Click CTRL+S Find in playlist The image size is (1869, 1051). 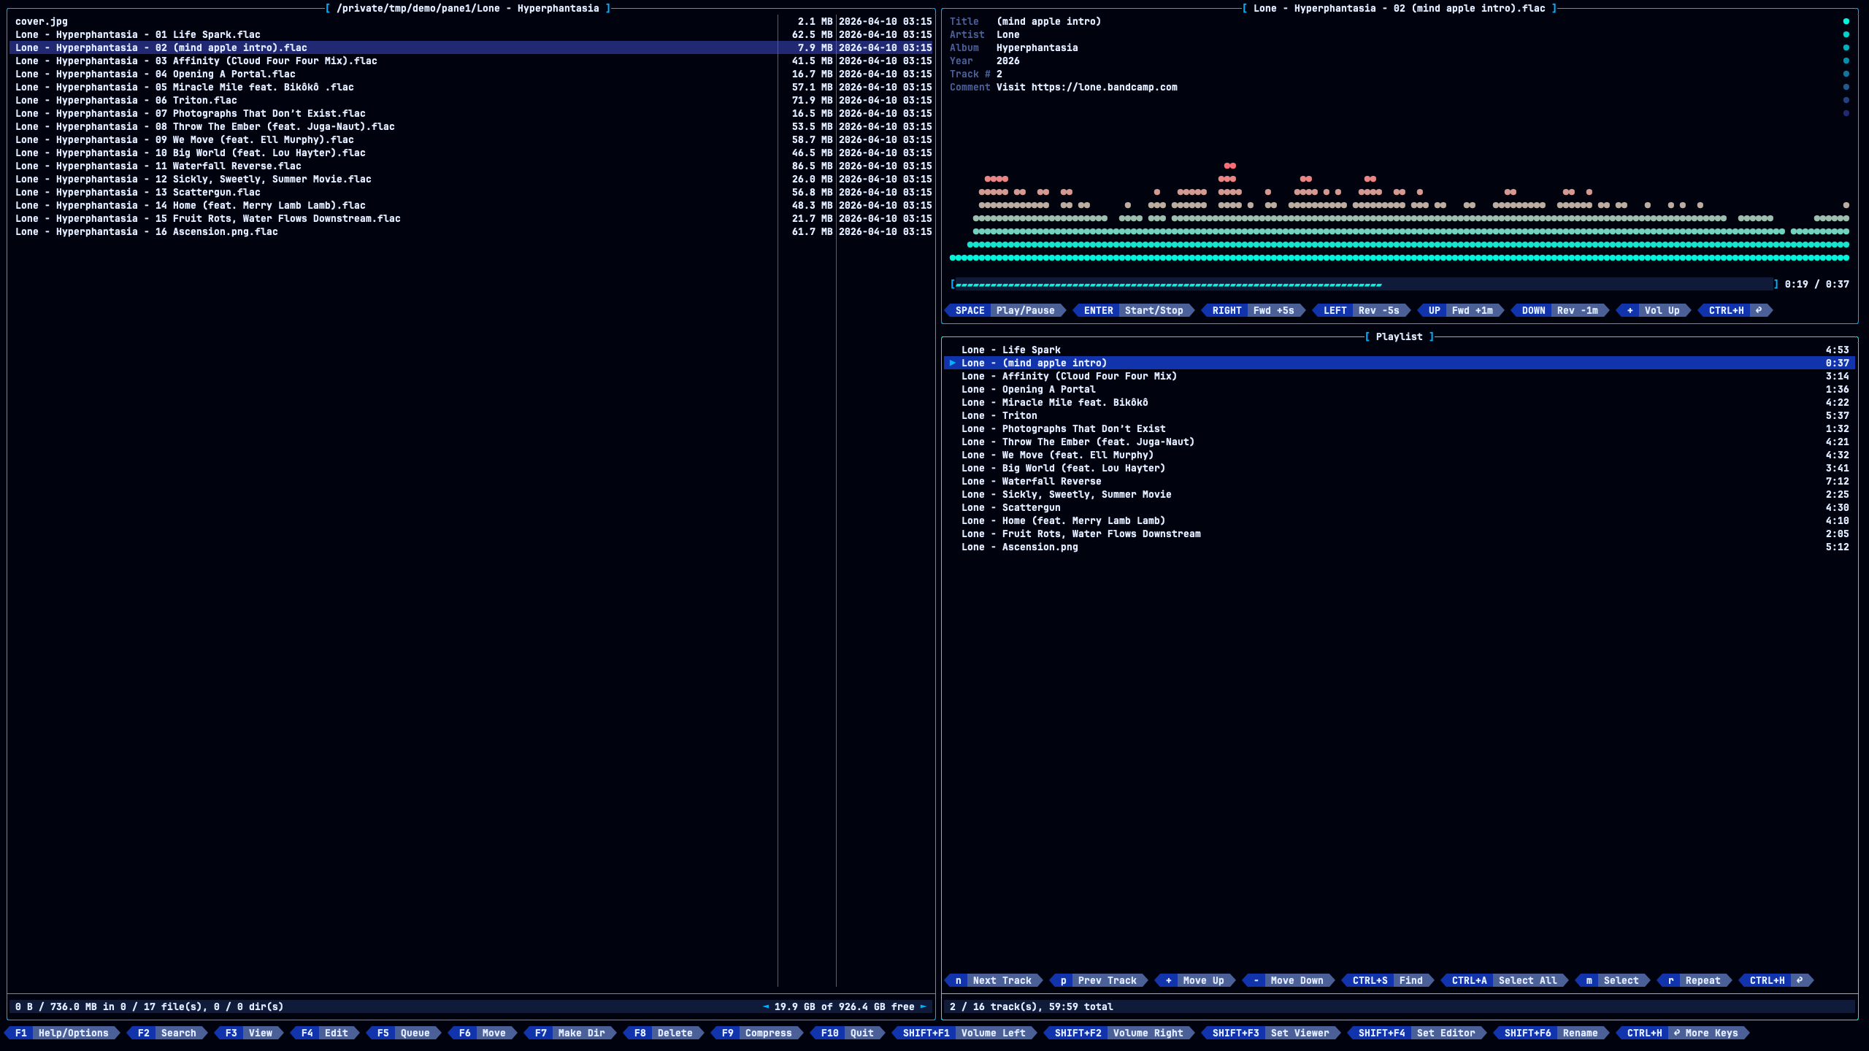(1388, 980)
